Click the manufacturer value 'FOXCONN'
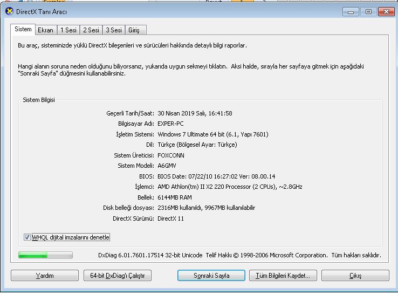Viewport: 398px width, 294px height. coord(171,155)
